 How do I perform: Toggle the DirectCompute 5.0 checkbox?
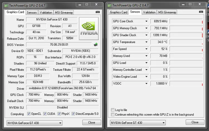click(73, 114)
